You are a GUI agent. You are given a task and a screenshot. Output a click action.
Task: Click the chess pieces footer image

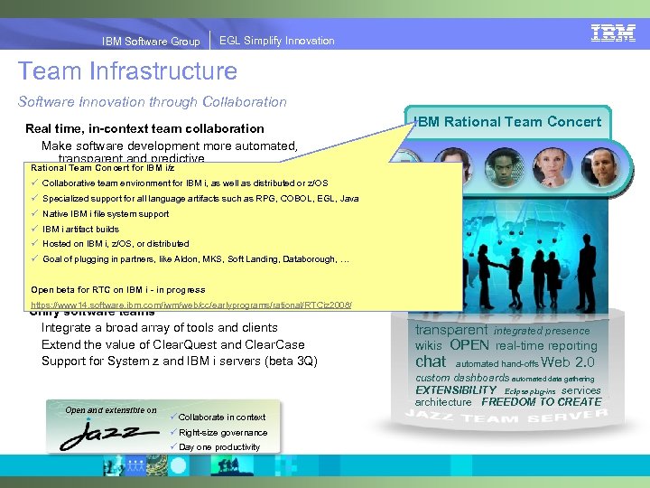pyautogui.click(x=112, y=465)
